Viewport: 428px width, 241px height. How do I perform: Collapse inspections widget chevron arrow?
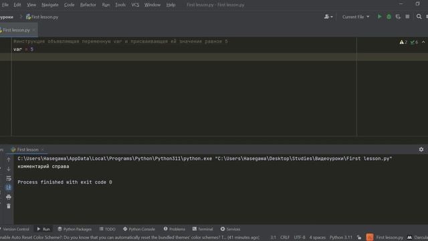(x=423, y=42)
